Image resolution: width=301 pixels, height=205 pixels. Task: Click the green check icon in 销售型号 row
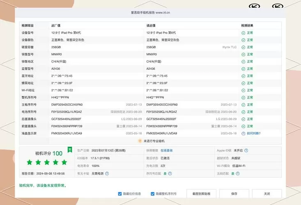point(243,55)
